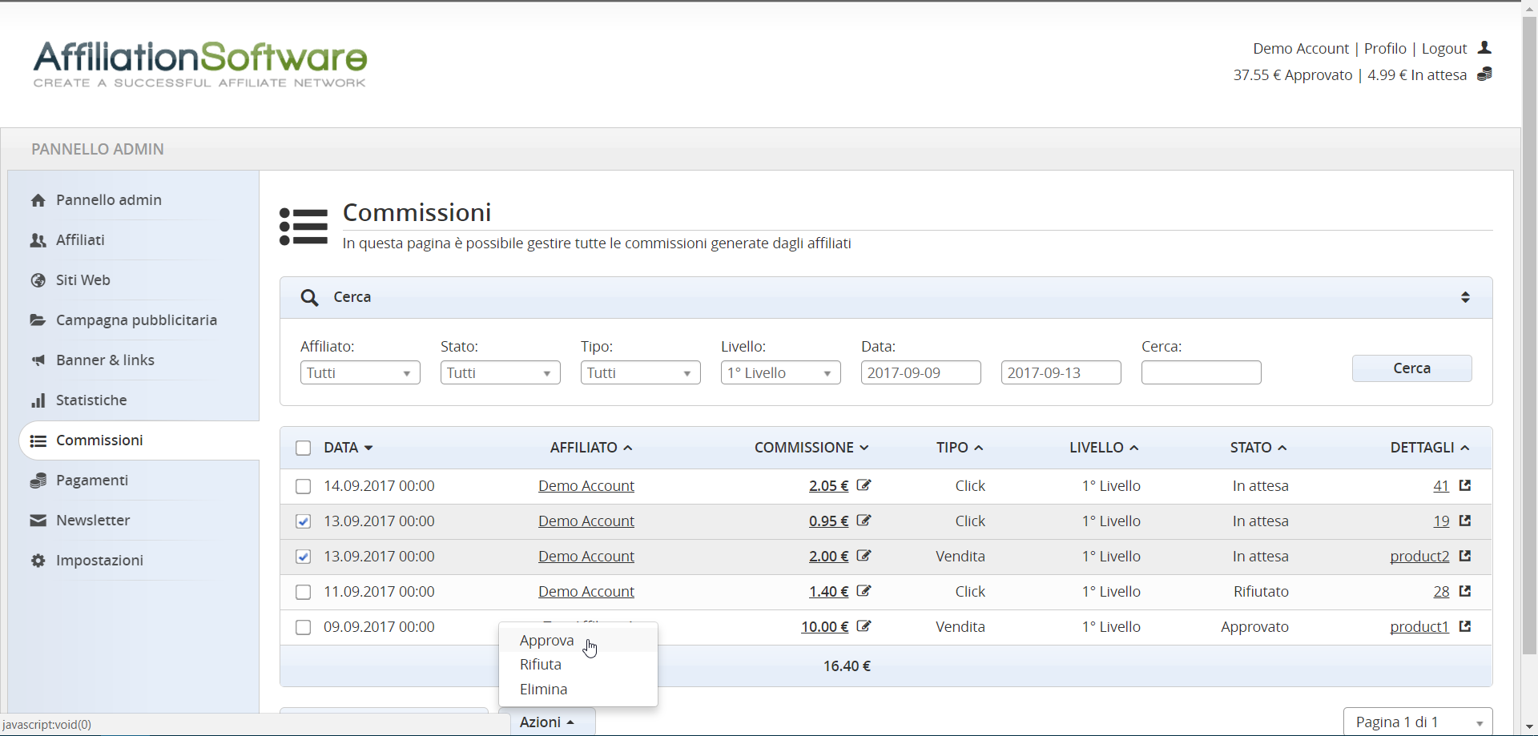This screenshot has height=736, width=1538.
Task: Uncheck the 13.09.2017 Vendita row checkbox
Action: click(303, 557)
